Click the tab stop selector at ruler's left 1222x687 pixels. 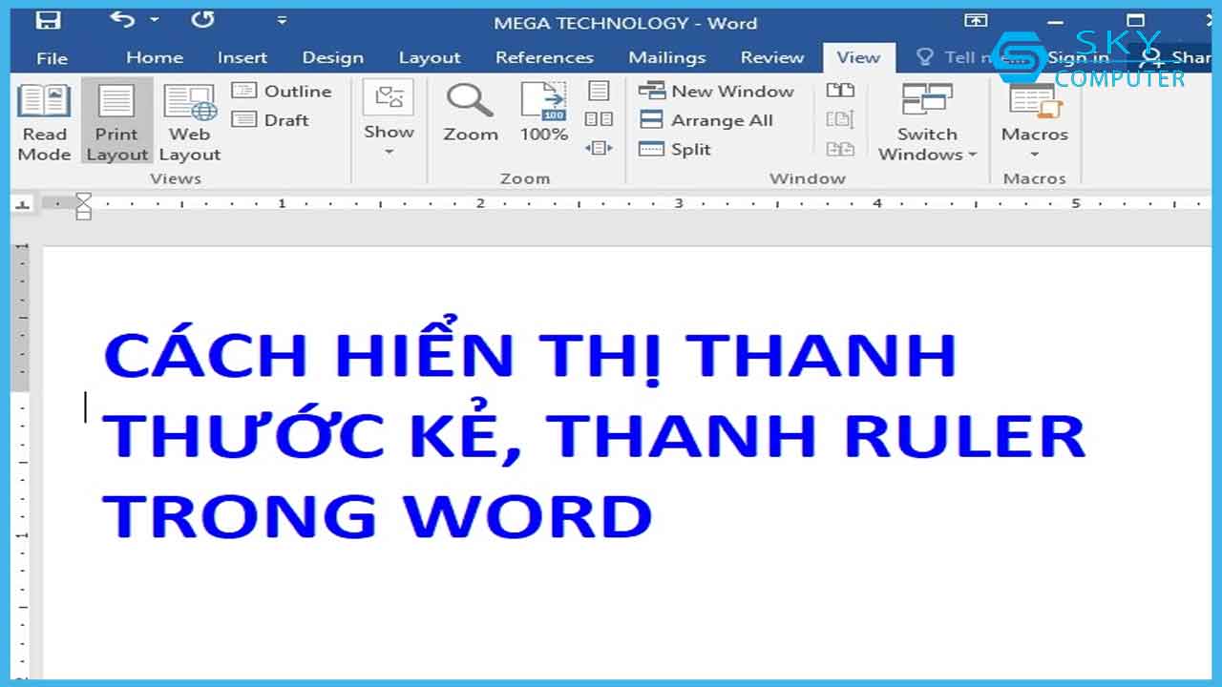23,204
